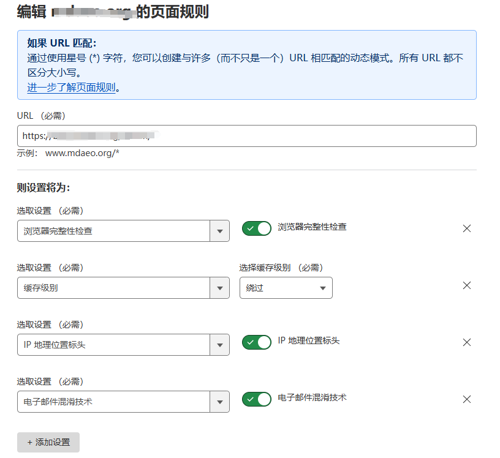
Task: Turn off the IP 地理位置标头 switch
Action: point(257,342)
